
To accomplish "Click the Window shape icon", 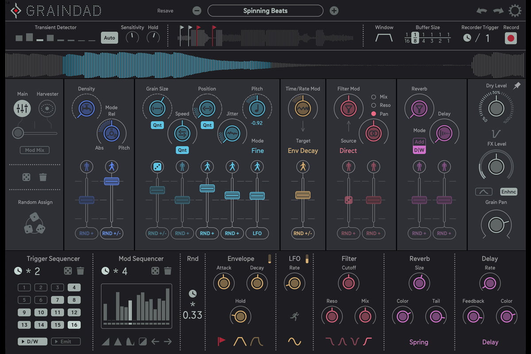I will click(384, 38).
